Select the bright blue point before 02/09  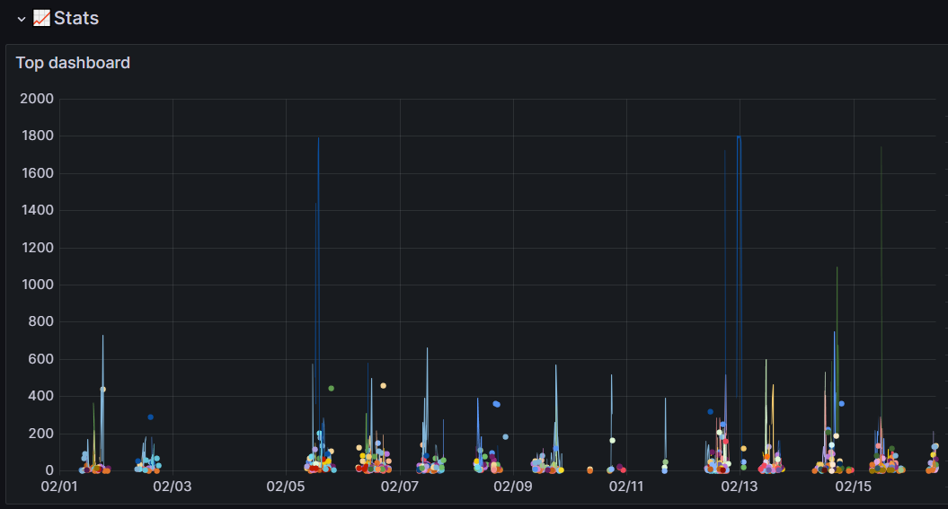496,404
